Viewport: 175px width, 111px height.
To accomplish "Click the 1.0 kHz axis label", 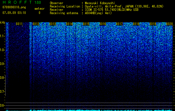I will [3, 50].
